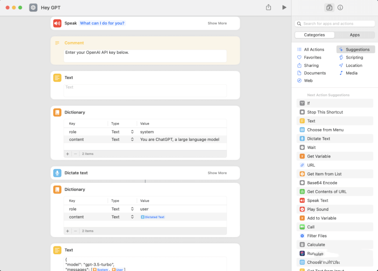378x271 pixels.
Task: Select the Add to Variable icon in suggestions
Action: (302, 218)
